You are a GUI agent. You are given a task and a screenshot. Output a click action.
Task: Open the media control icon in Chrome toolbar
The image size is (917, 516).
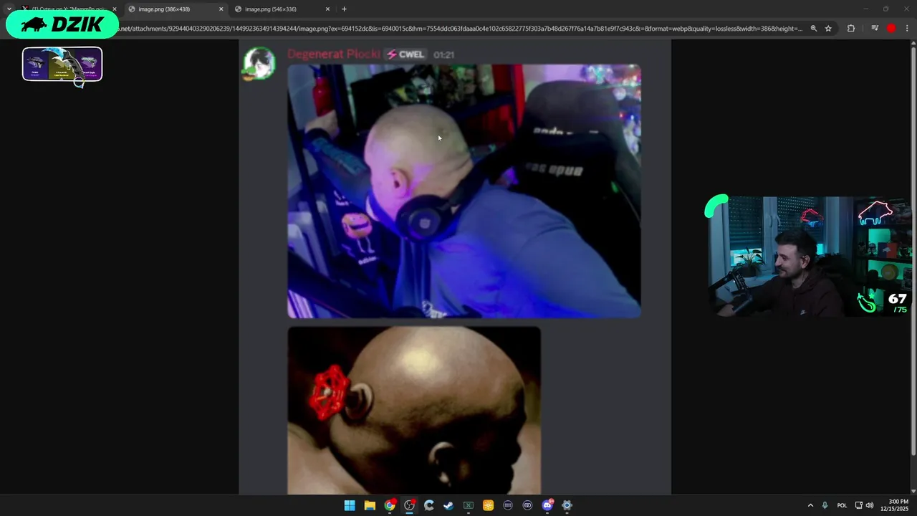[x=875, y=29]
